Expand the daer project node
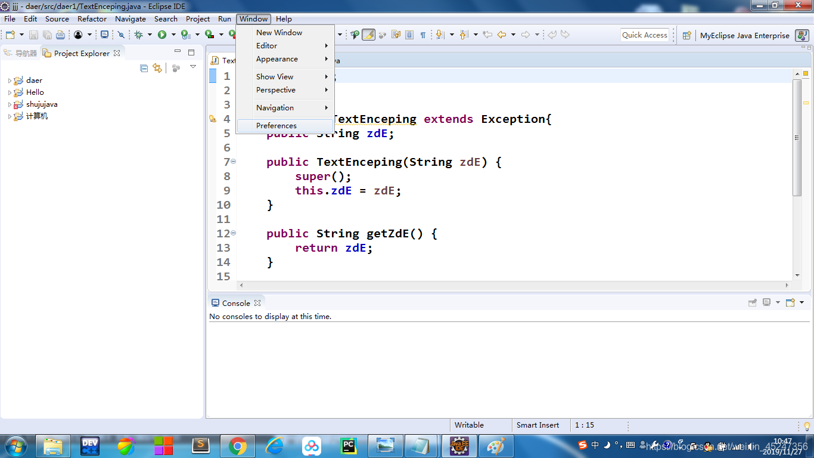The width and height of the screenshot is (814, 458). [10, 81]
